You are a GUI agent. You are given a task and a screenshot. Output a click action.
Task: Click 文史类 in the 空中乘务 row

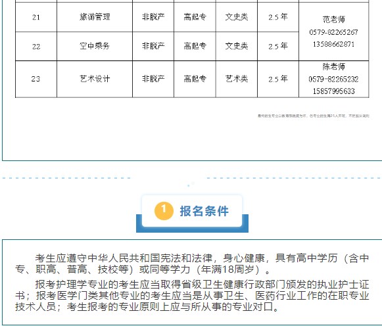coord(237,46)
